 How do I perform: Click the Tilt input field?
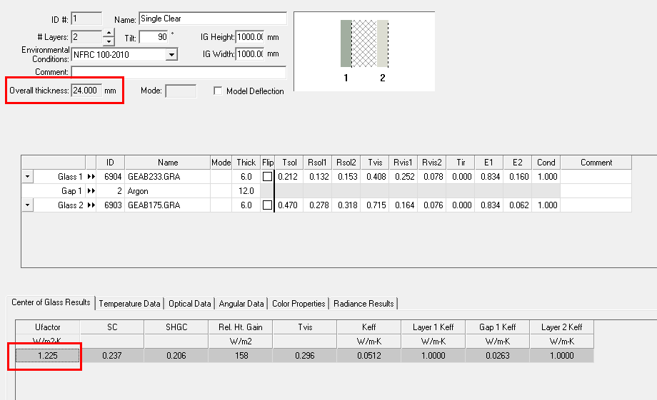(153, 36)
